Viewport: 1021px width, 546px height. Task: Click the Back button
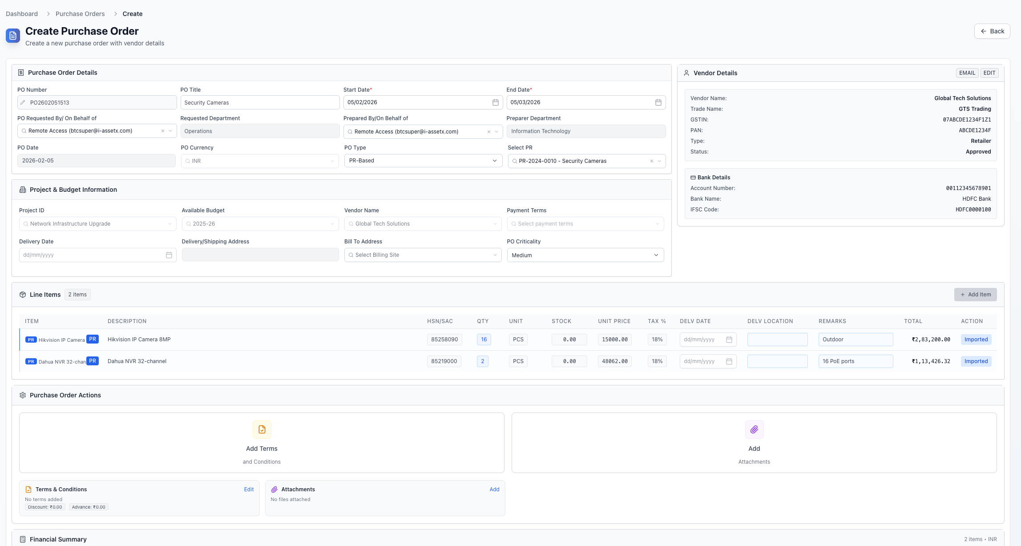992,31
